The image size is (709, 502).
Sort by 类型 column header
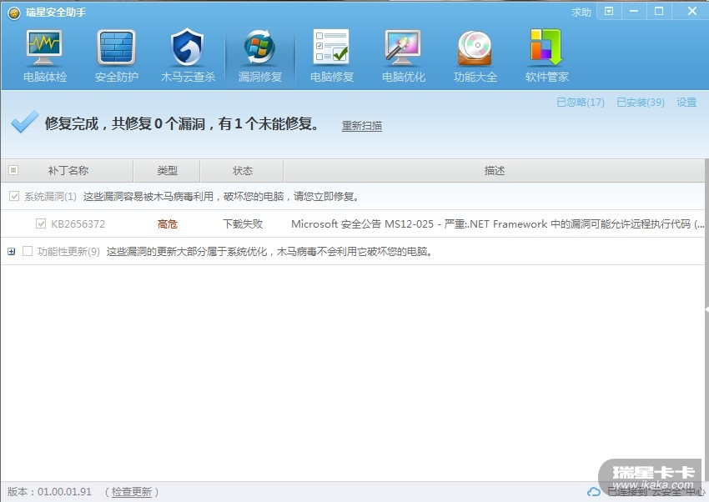(x=167, y=170)
